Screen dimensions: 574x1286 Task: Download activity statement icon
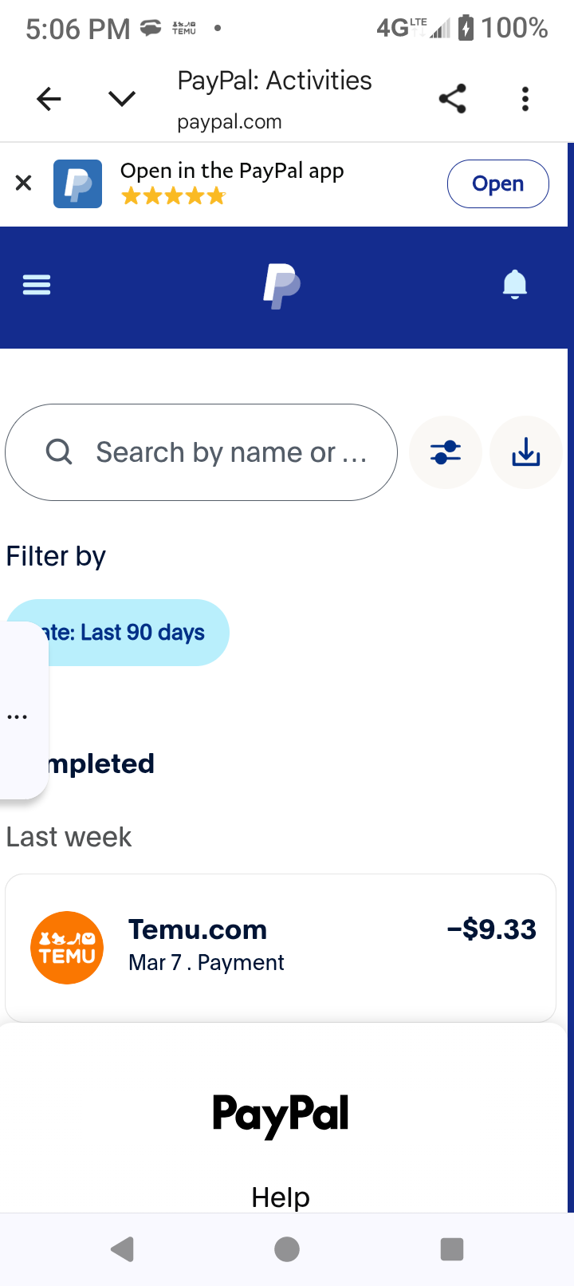(x=525, y=452)
